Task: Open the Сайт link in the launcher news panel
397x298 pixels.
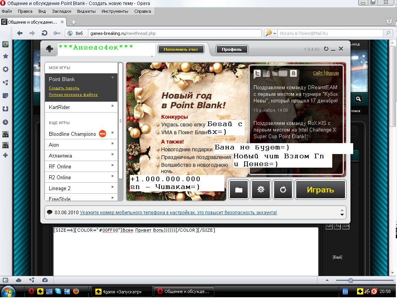Action: [318, 73]
